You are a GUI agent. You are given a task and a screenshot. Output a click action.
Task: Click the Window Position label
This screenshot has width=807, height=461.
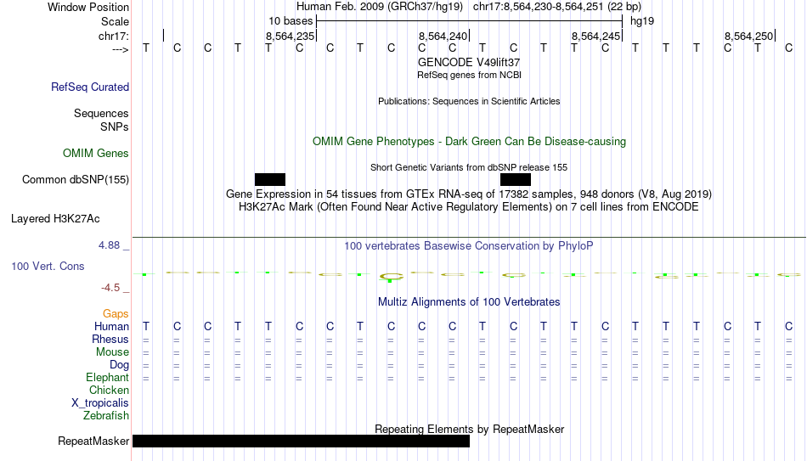pyautogui.click(x=88, y=7)
